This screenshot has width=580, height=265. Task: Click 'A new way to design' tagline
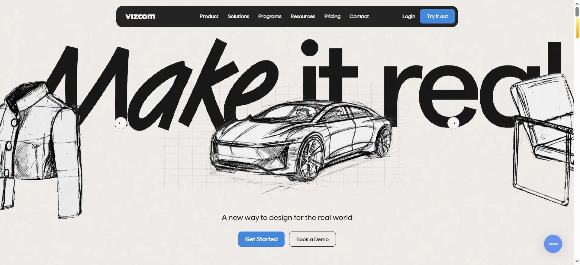tap(287, 218)
